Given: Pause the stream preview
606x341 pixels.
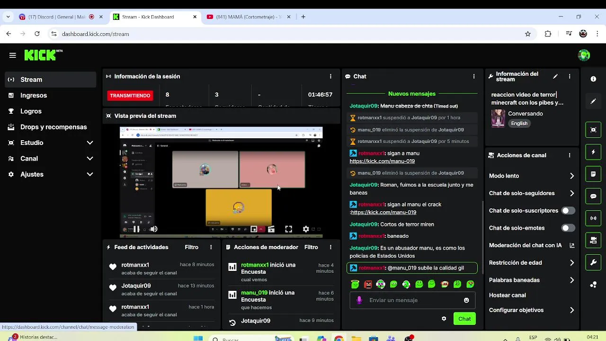Looking at the screenshot, I should [136, 229].
